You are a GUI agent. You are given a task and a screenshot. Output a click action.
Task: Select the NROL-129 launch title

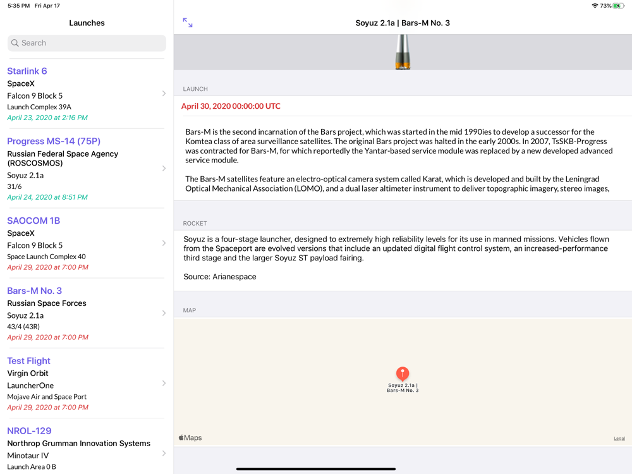29,431
